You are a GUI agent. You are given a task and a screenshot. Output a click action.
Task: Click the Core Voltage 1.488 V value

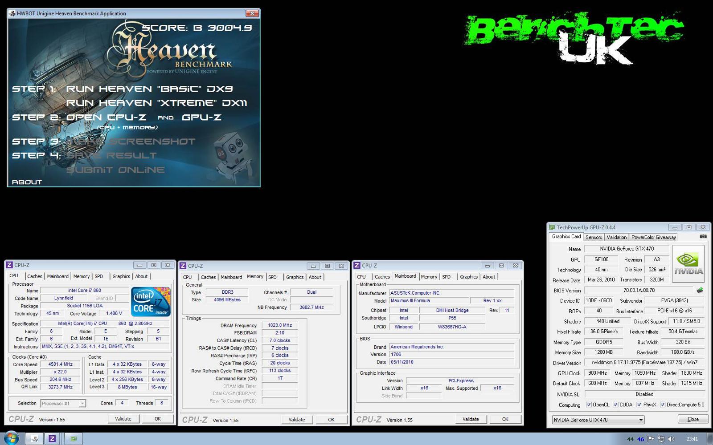point(114,313)
